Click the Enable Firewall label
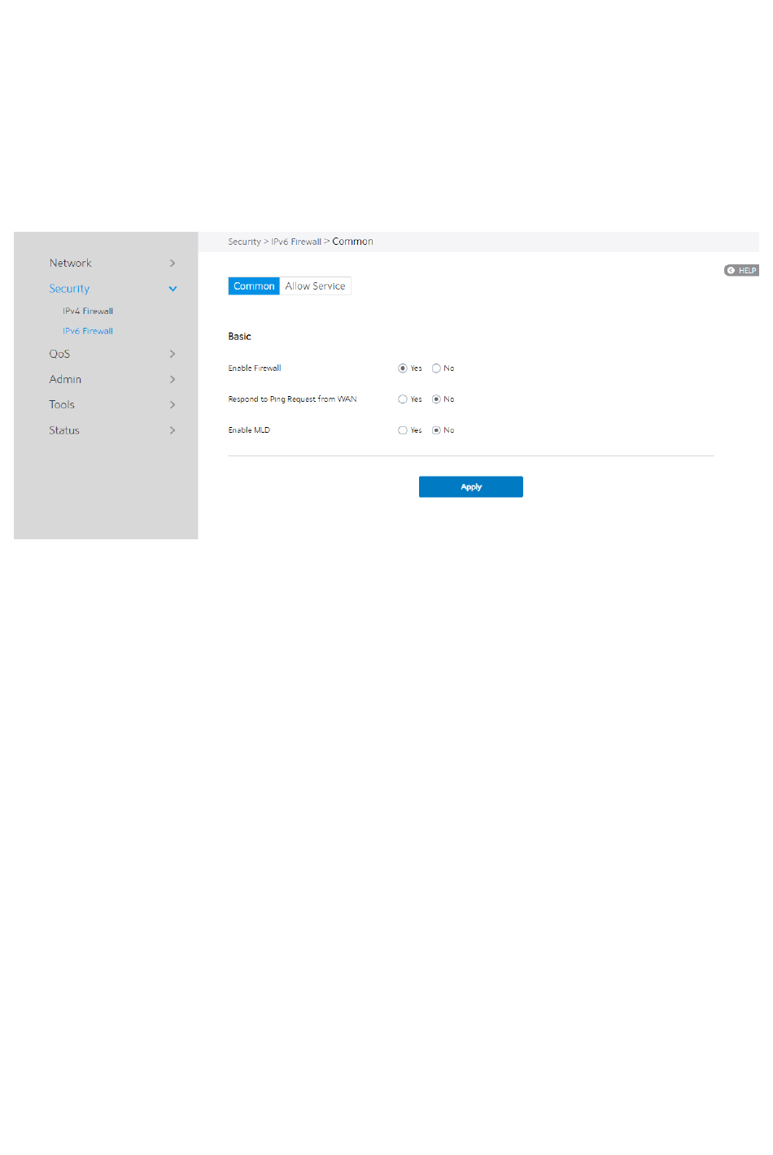Image resolution: width=773 pixels, height=1155 pixels. [255, 368]
